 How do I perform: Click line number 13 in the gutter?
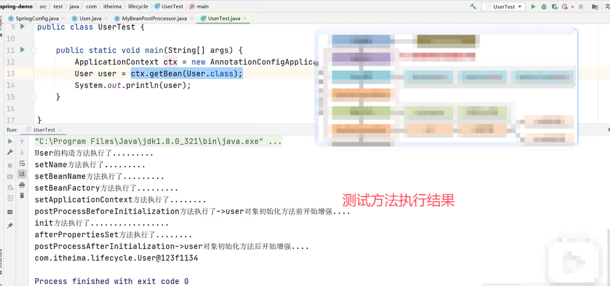11,73
